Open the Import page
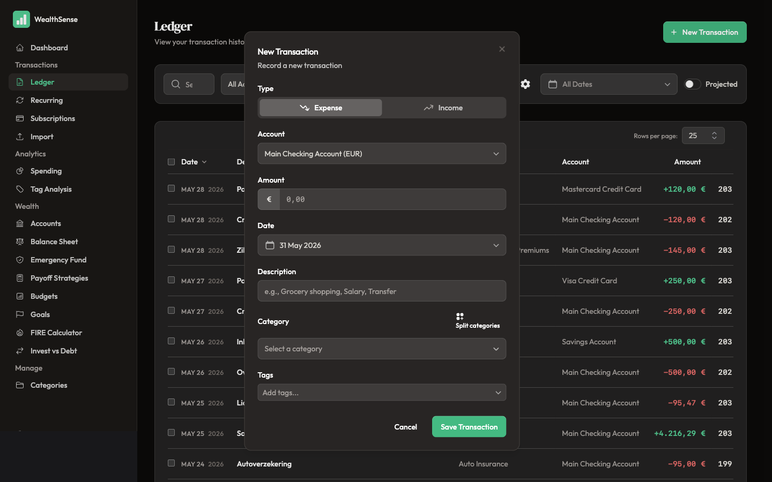 (x=68, y=137)
